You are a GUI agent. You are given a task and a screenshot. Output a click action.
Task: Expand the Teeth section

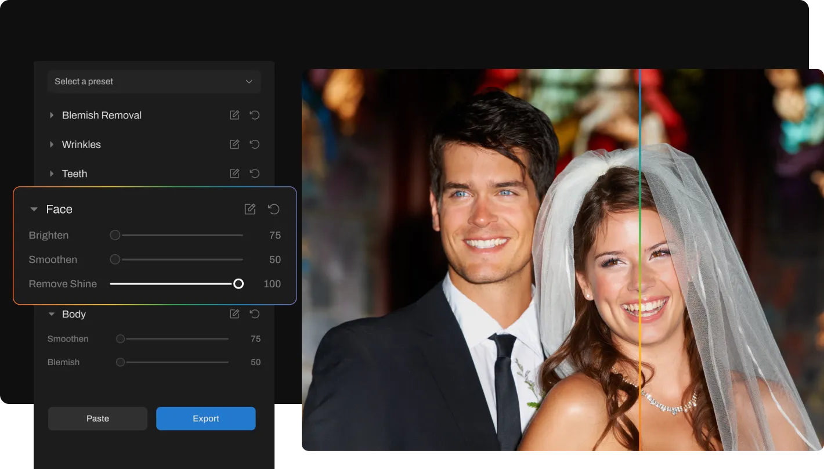click(x=52, y=174)
